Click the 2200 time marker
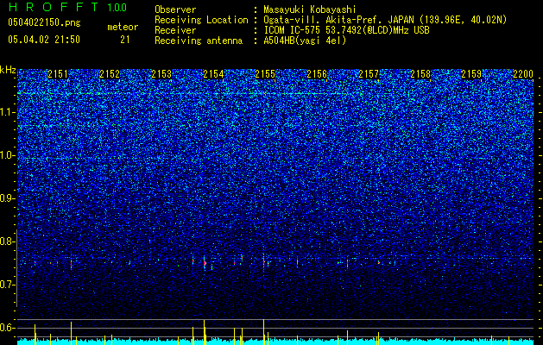 pyautogui.click(x=523, y=73)
